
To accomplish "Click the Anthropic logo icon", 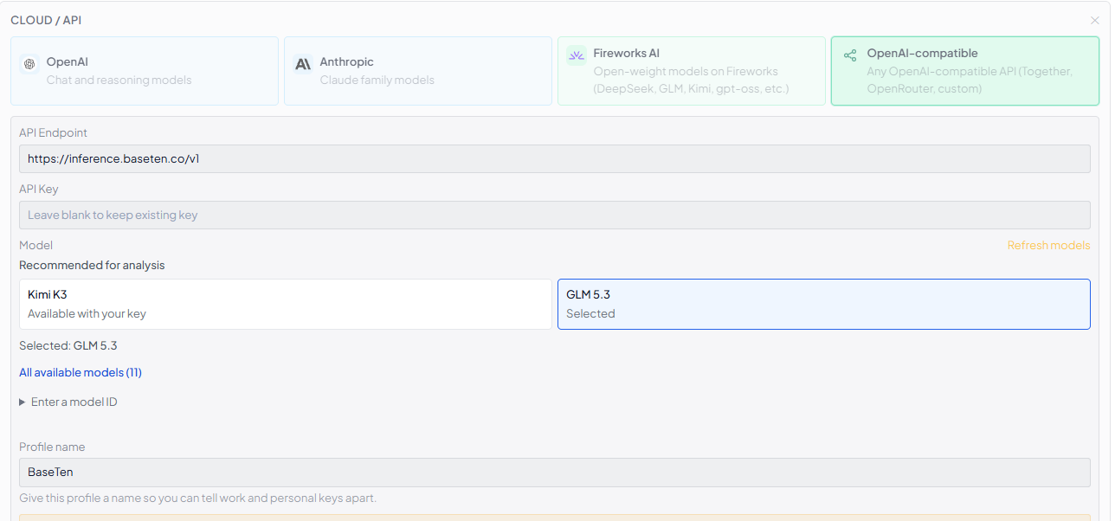I will [303, 63].
